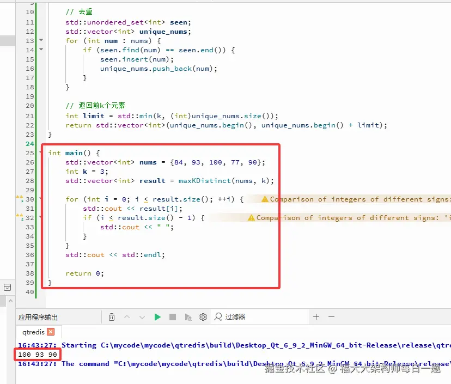Collapse the for loop at line 30
Viewport: 451px width, 384px height.
40,199
